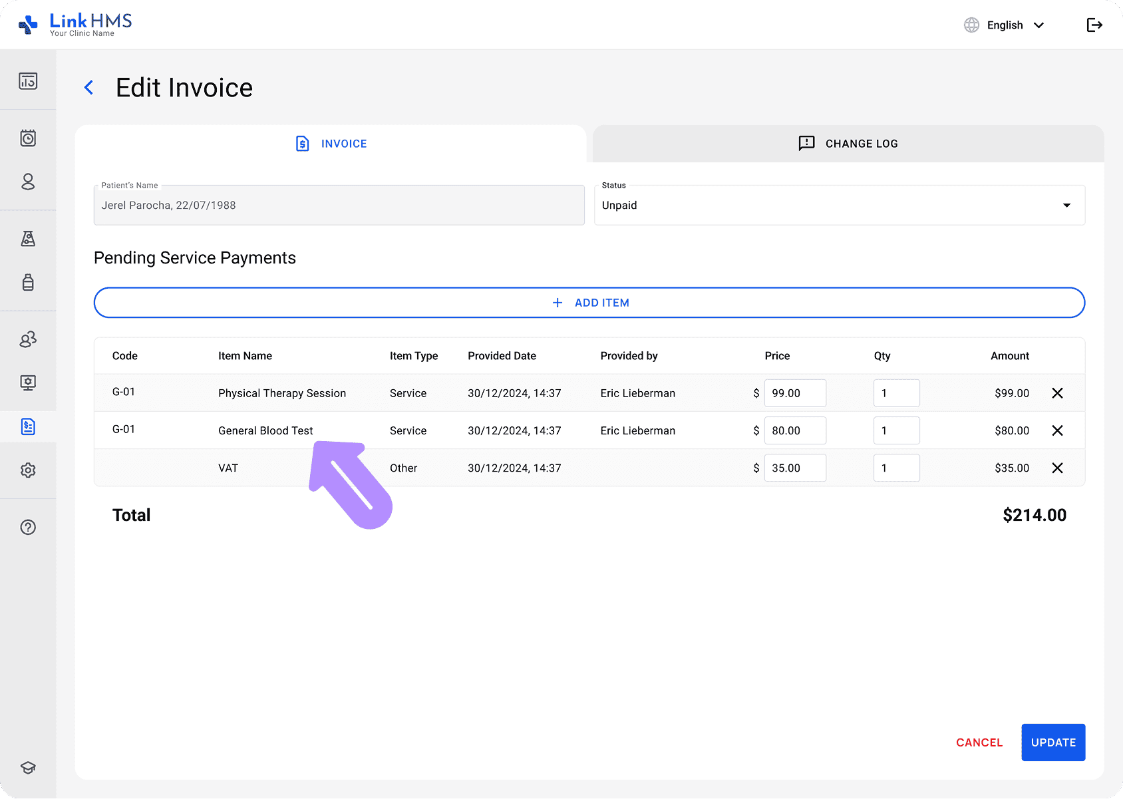Cancel the invoice edits
The width and height of the screenshot is (1123, 799).
click(x=979, y=742)
